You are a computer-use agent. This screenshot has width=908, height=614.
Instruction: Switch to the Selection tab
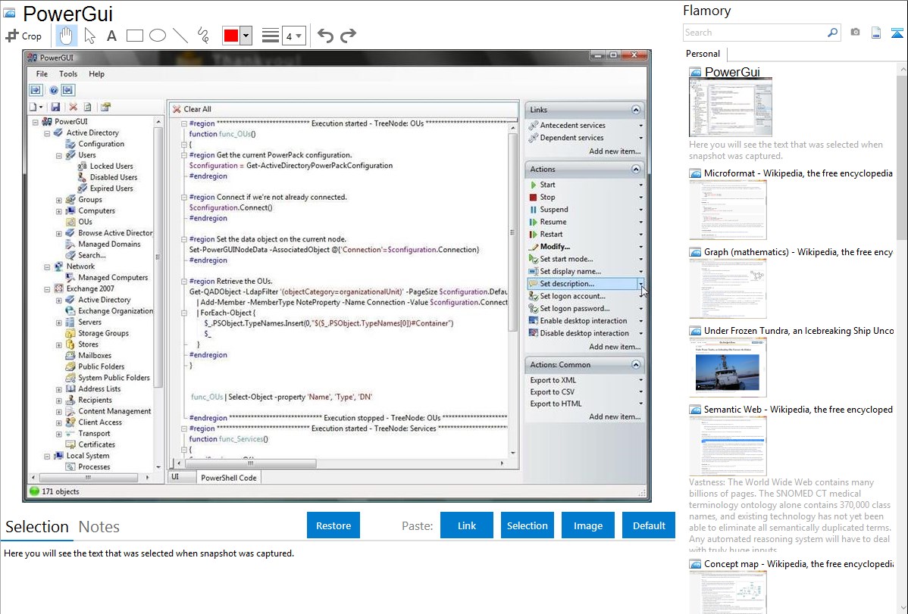point(37,527)
